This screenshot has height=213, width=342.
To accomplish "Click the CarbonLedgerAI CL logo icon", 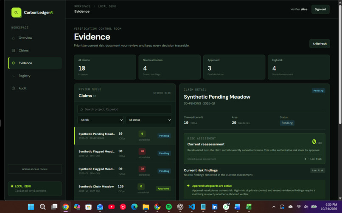I will (17, 12).
